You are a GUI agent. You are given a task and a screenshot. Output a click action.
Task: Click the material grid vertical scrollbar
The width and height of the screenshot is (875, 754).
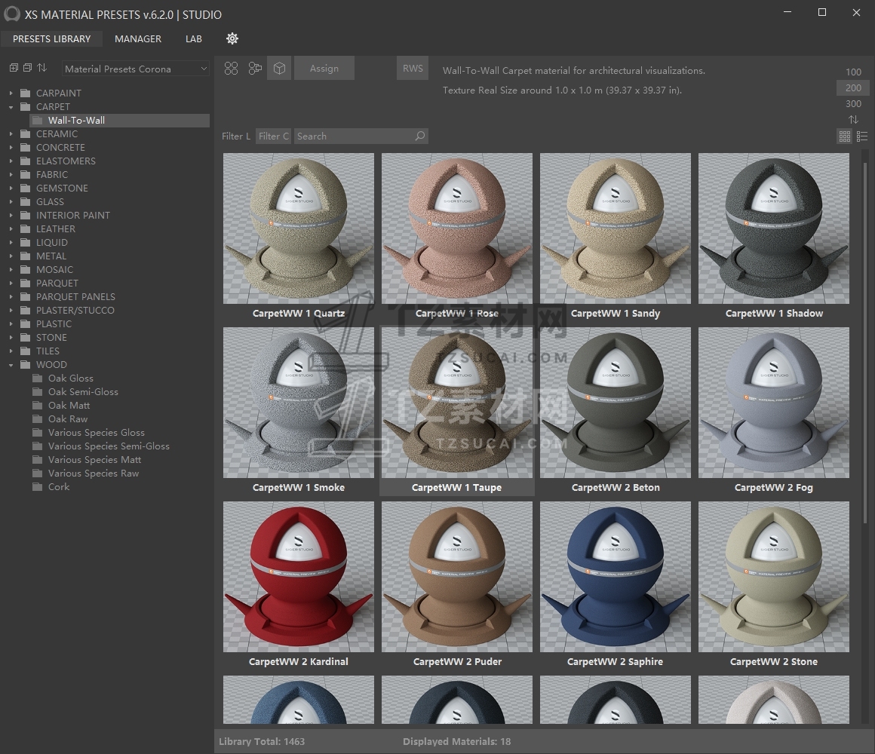[865, 339]
